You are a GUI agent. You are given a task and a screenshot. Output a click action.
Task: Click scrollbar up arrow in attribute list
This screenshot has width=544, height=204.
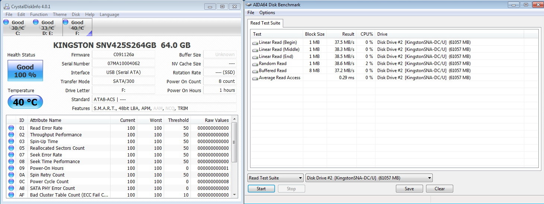click(234, 119)
